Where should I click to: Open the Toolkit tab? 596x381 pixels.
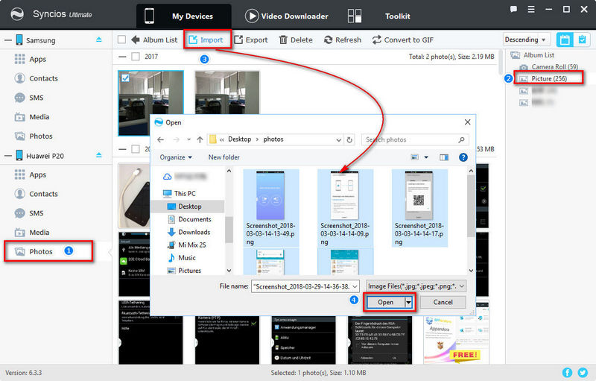[x=378, y=16]
